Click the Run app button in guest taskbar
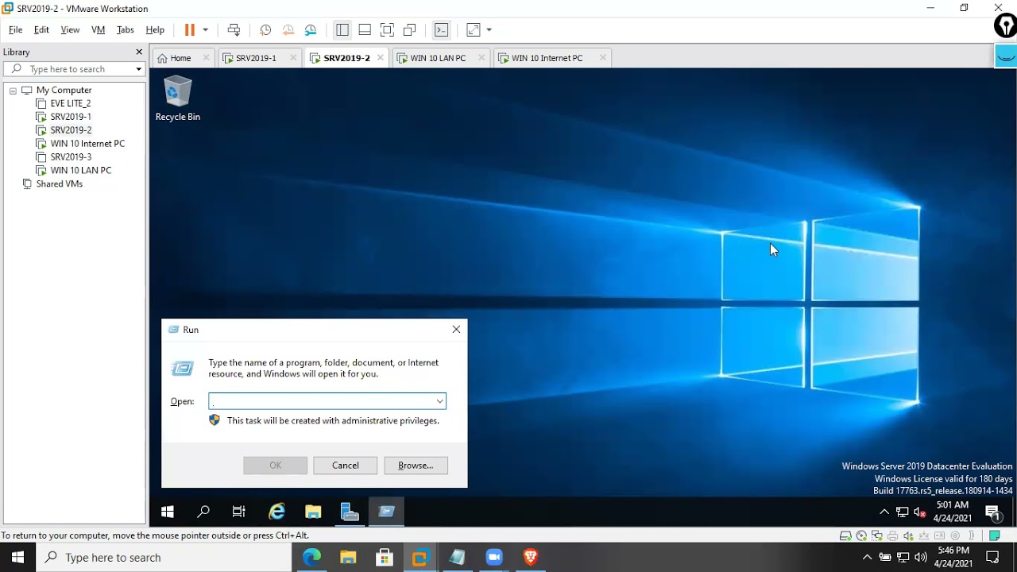Screen dimensions: 1017x572 click(x=387, y=512)
